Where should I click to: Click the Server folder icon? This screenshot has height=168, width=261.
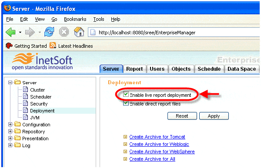(17, 82)
